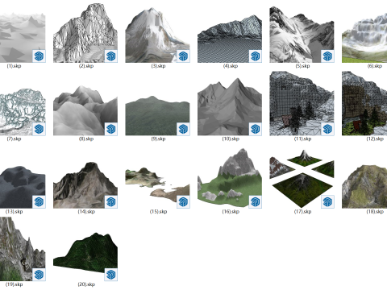Click the file name label (13).skp
The height and width of the screenshot is (290, 387).
tap(14, 212)
